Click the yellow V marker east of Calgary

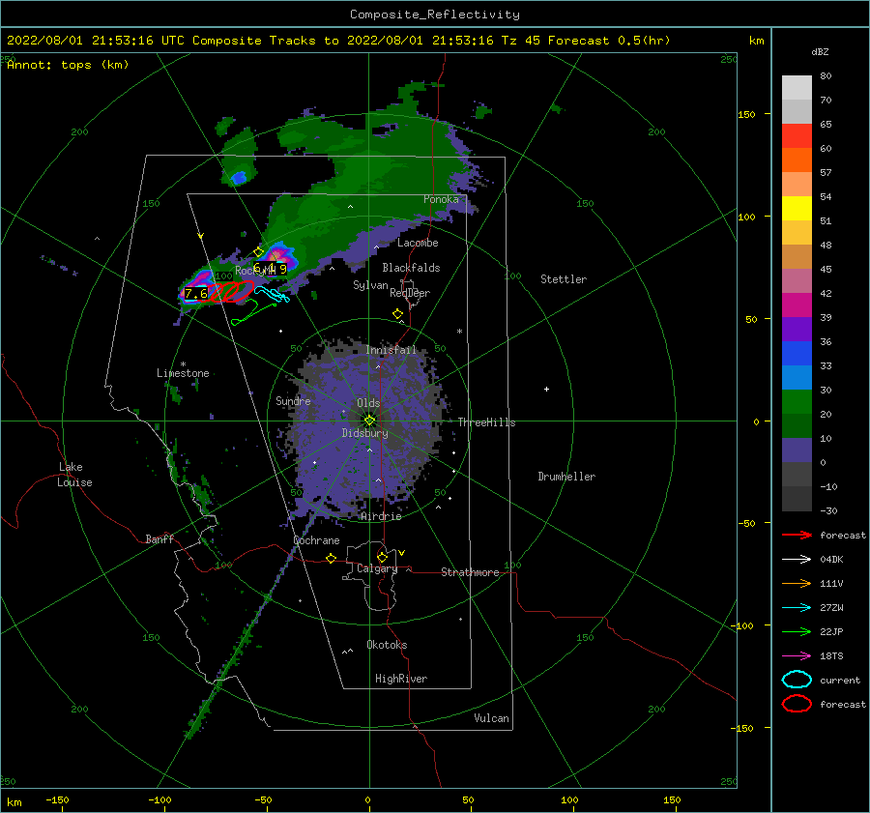pos(402,553)
